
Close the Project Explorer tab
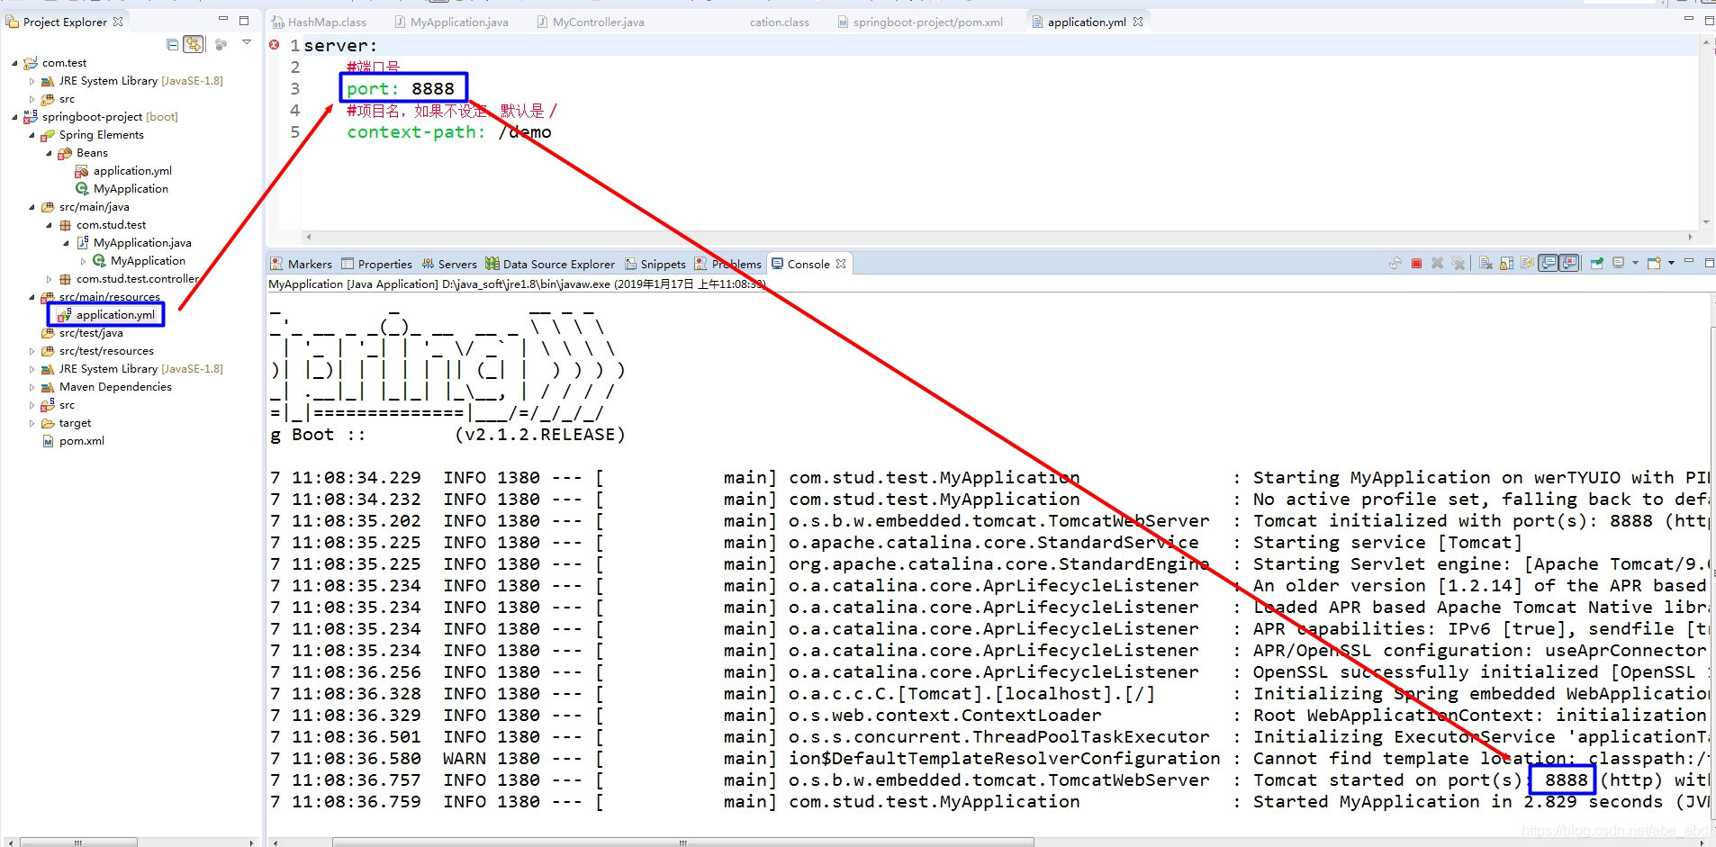point(118,22)
